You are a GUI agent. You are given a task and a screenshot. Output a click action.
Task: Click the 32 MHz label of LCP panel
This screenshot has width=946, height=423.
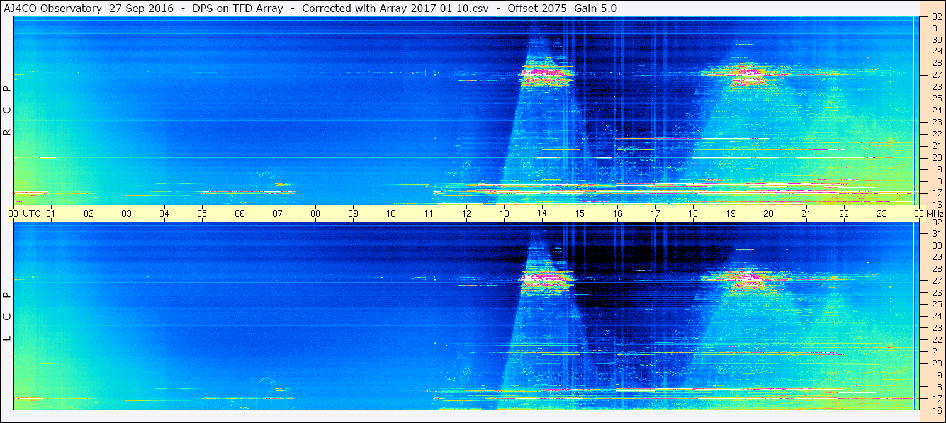coord(936,222)
